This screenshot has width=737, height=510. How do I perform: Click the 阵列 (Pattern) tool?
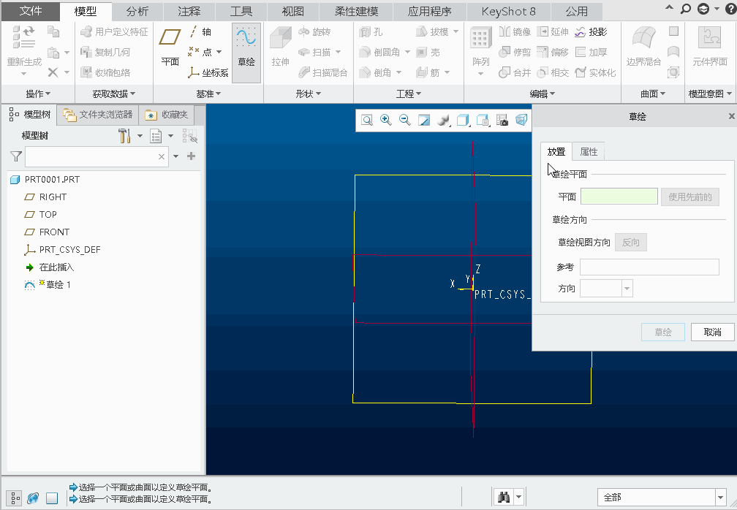tap(480, 50)
